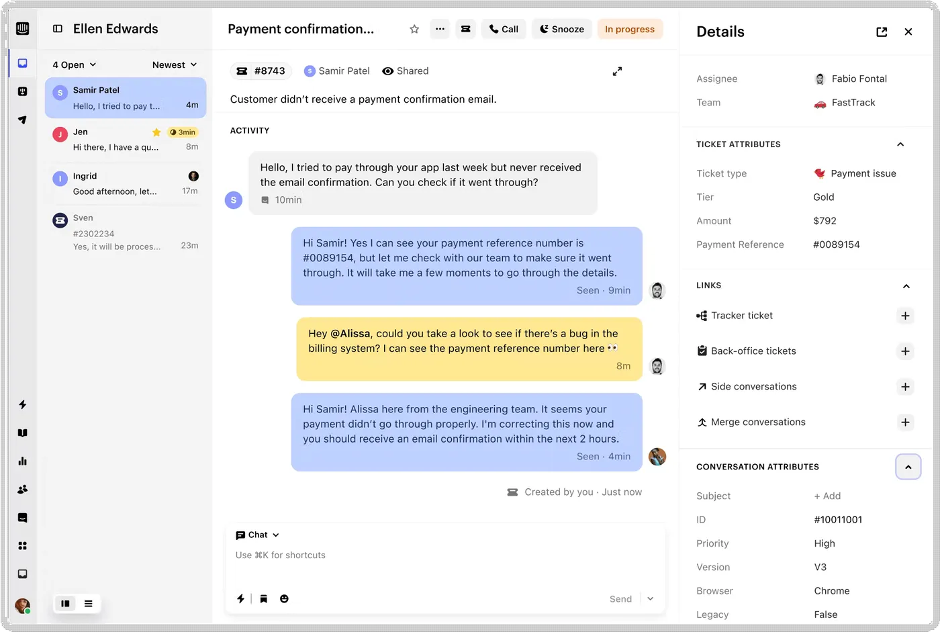940x632 pixels.
Task: Open the Chat reply type dropdown
Action: (257, 535)
